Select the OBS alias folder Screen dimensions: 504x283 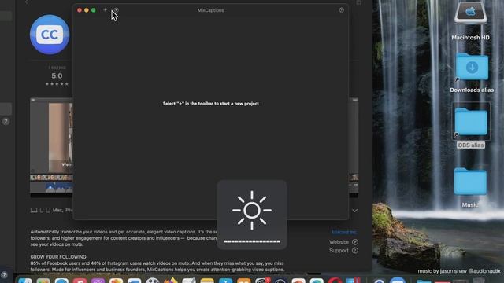[x=471, y=126]
